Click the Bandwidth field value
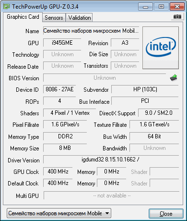Screen dimensions: 187x221 (x=154, y=148)
